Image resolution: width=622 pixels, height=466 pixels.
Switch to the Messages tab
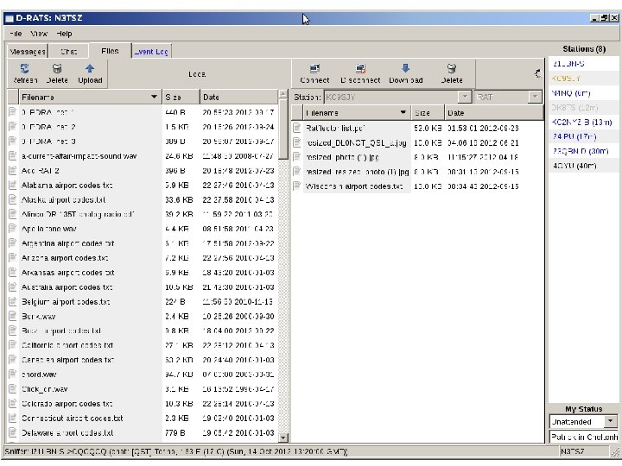click(x=28, y=52)
